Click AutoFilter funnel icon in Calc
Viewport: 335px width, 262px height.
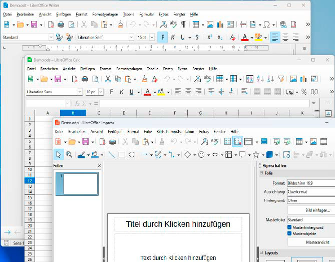(281, 79)
